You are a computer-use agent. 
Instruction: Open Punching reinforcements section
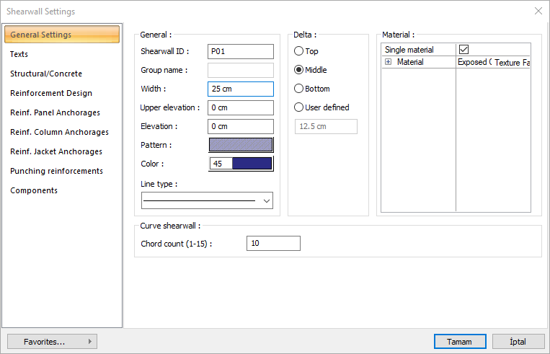pyautogui.click(x=56, y=171)
